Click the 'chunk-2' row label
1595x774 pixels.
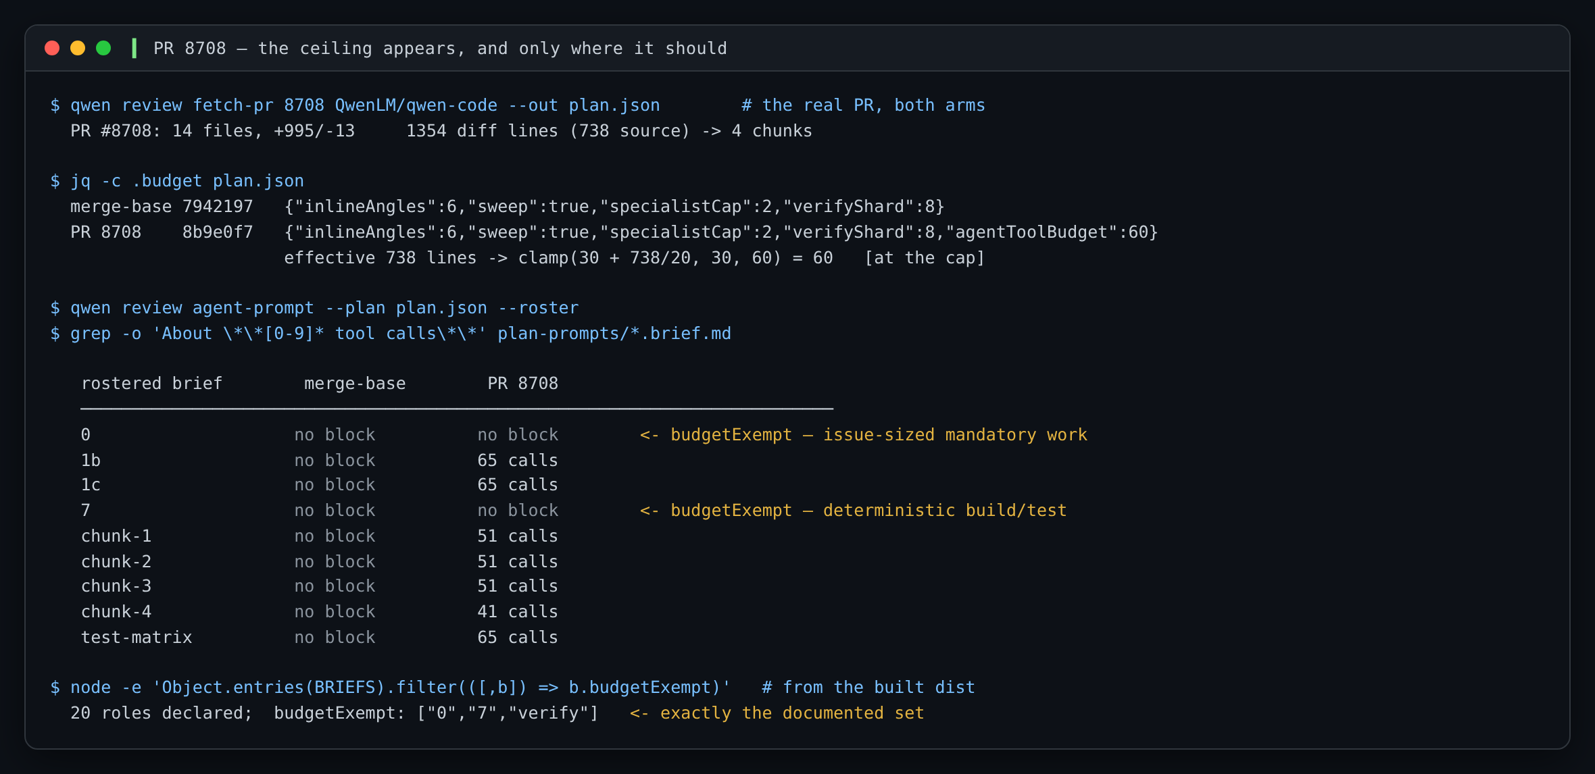click(116, 562)
